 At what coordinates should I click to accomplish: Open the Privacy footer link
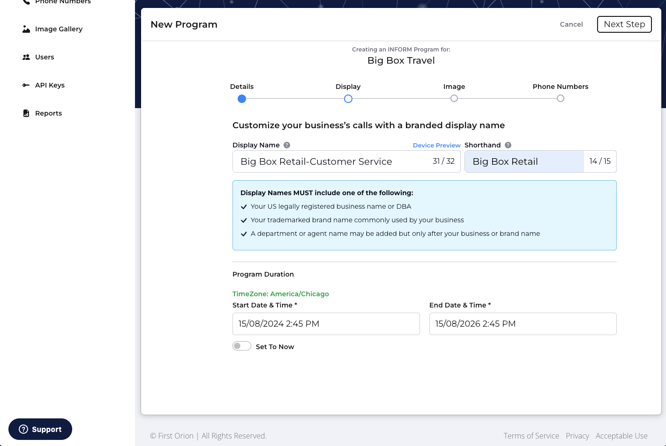(x=577, y=436)
